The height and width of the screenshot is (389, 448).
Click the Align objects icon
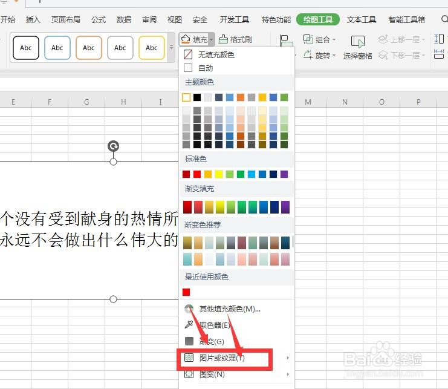(x=287, y=41)
